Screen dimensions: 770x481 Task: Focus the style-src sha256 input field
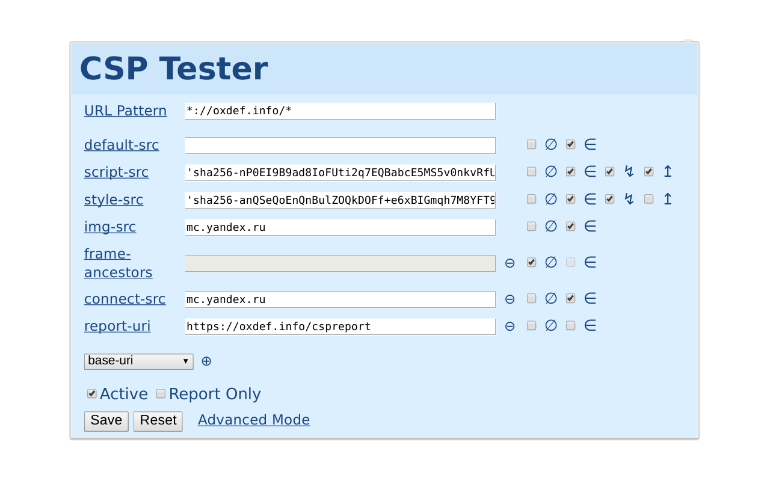pos(340,200)
